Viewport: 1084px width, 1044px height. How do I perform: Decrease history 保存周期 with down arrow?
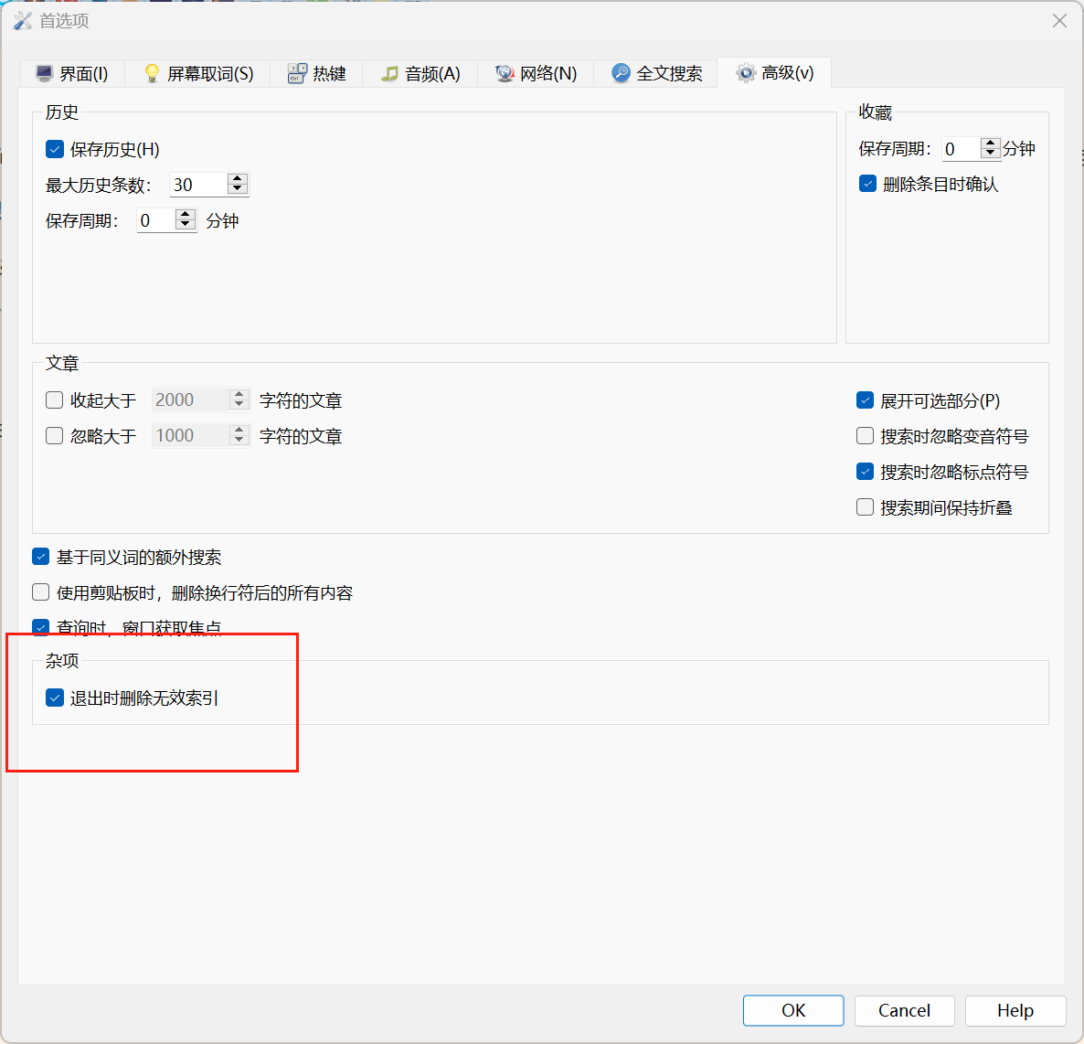[186, 226]
